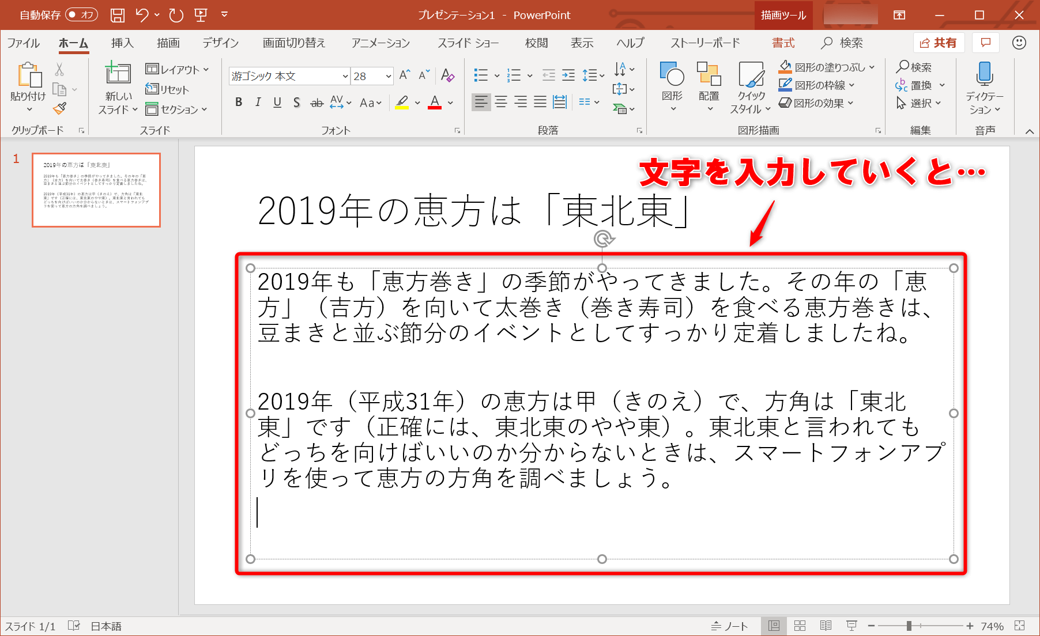Toggle Italic formatting
This screenshot has height=636, width=1040.
pos(258,103)
